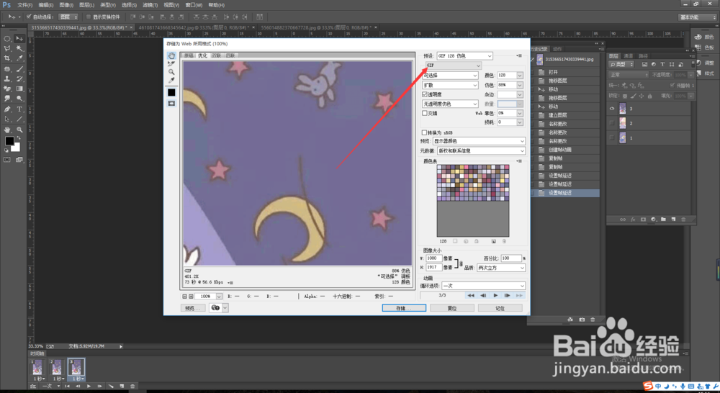Viewport: 720px width, 393px height.
Task: Open the 循环选项 一次 looping dropdown
Action: click(484, 286)
